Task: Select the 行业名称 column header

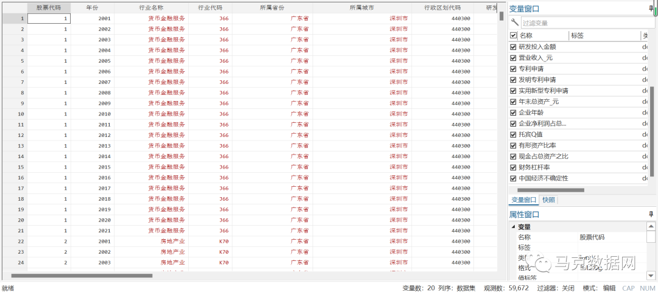Action: pyautogui.click(x=151, y=8)
